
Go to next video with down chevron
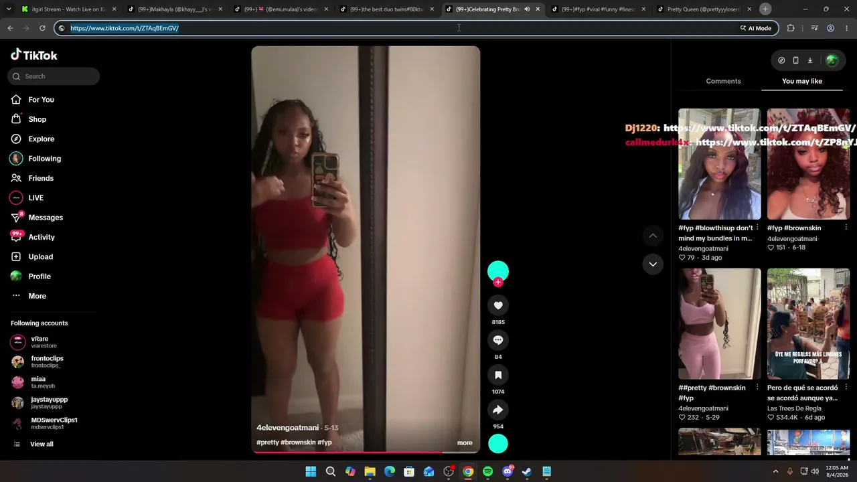653,264
